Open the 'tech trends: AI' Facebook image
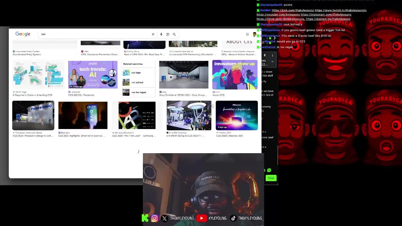 [93, 75]
